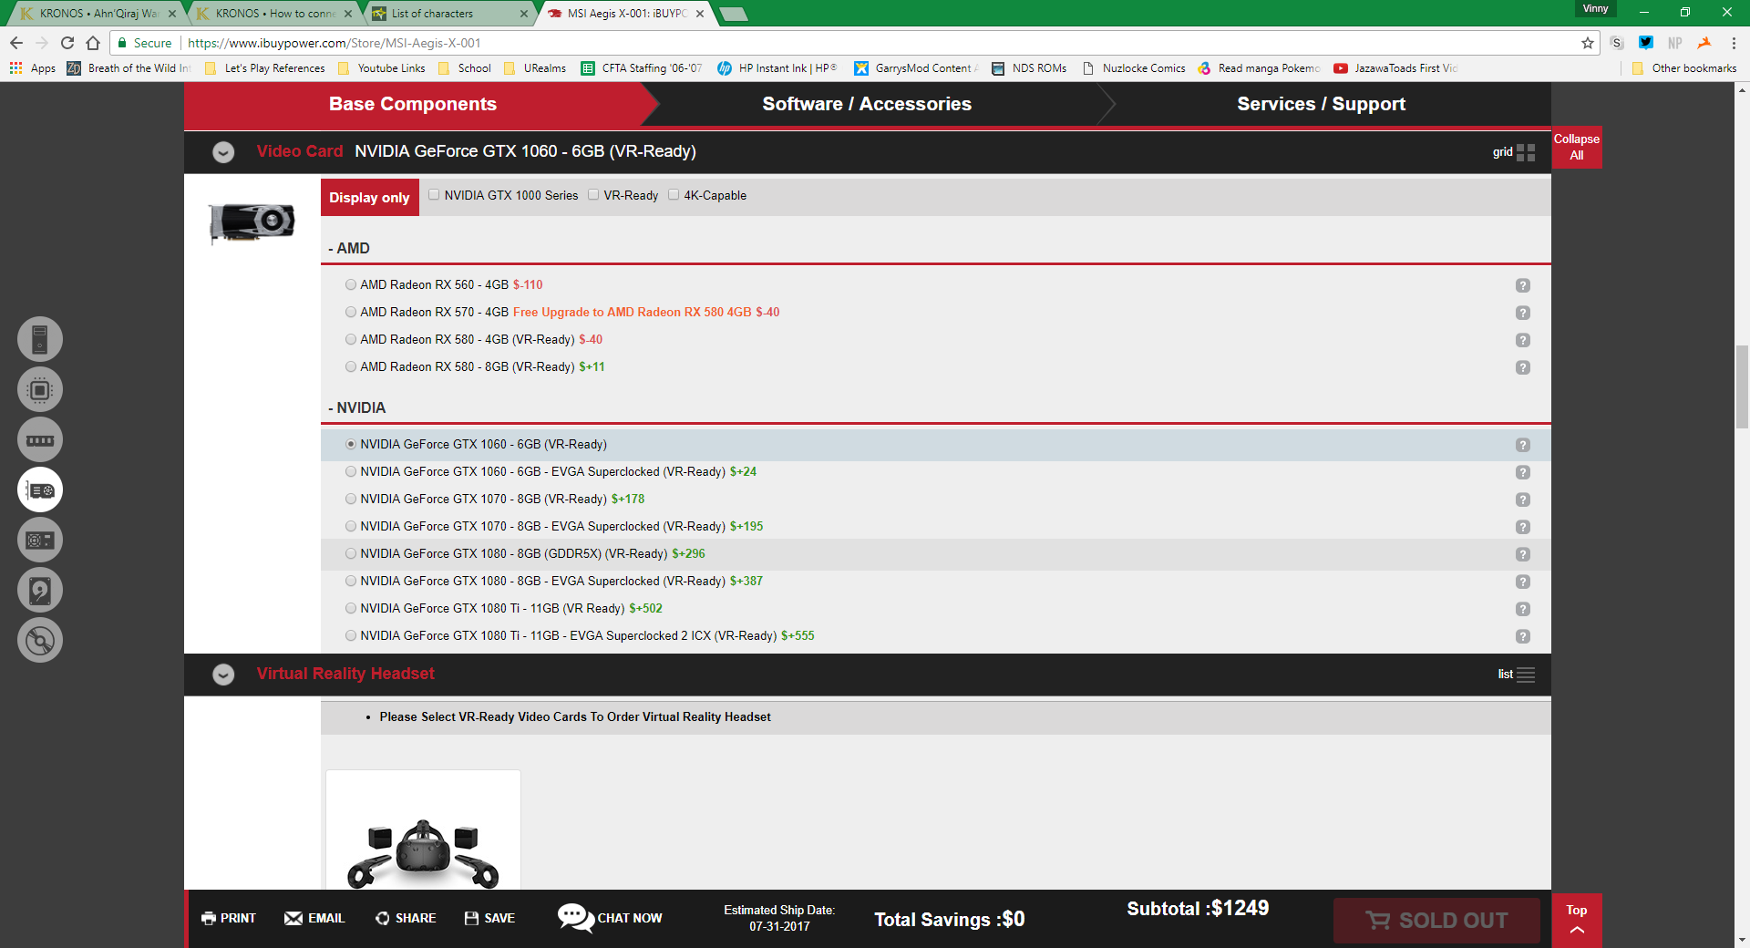The height and width of the screenshot is (948, 1750).
Task: Select GTX 1080 Ti - 11GB (VR Ready)
Action: pos(351,609)
